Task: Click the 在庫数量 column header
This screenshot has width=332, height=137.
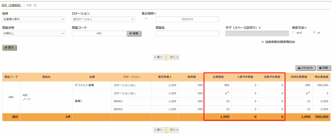Action: (218, 77)
